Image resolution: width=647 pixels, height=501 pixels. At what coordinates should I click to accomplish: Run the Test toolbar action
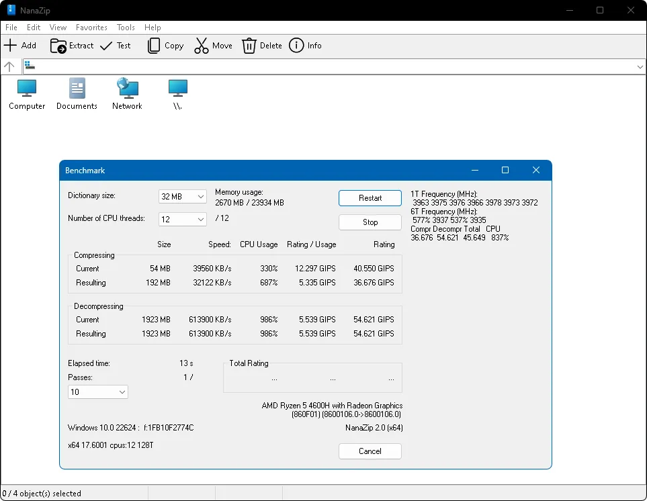tap(107, 46)
